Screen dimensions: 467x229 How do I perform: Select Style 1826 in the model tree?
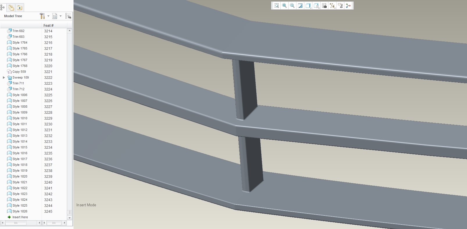(20, 211)
